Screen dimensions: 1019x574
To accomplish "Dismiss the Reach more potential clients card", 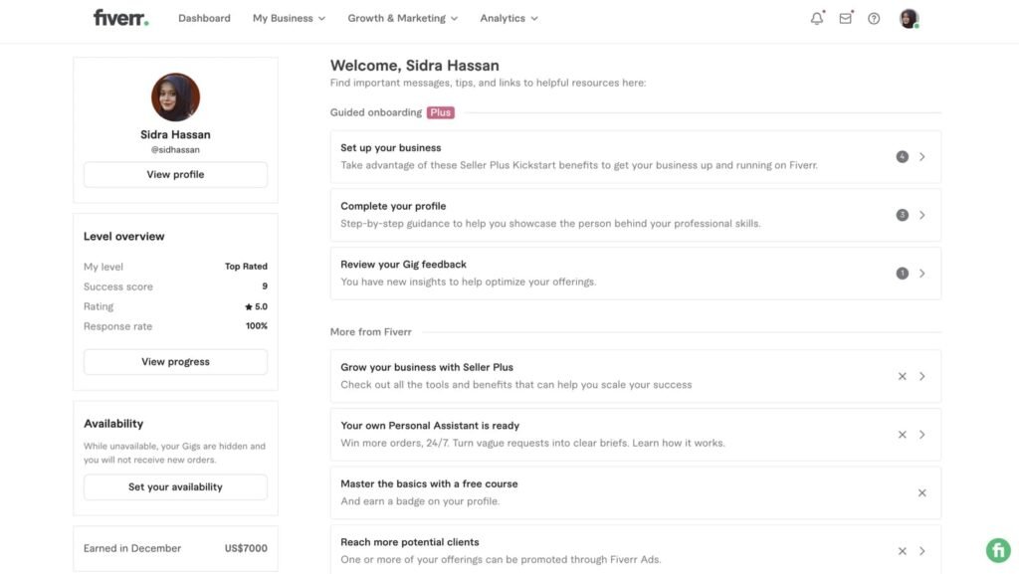I will (903, 551).
